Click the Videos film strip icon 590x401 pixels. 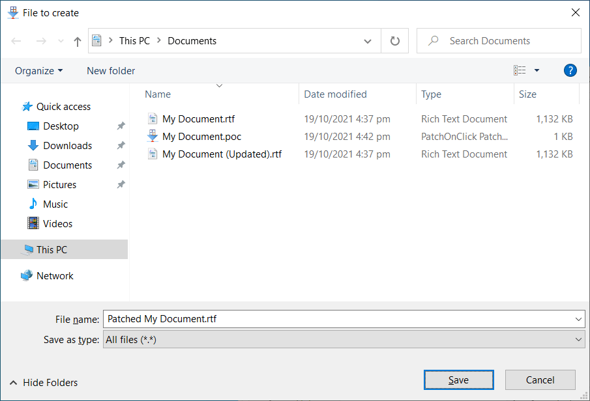(33, 223)
